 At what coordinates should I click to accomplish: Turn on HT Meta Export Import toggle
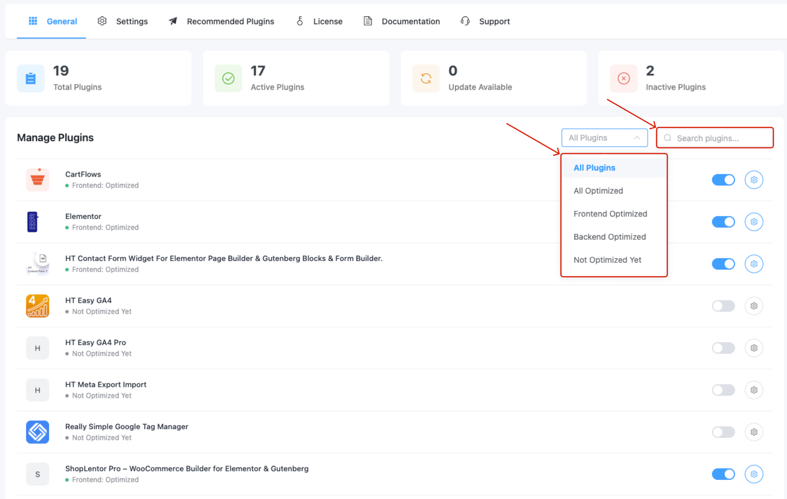(x=723, y=390)
